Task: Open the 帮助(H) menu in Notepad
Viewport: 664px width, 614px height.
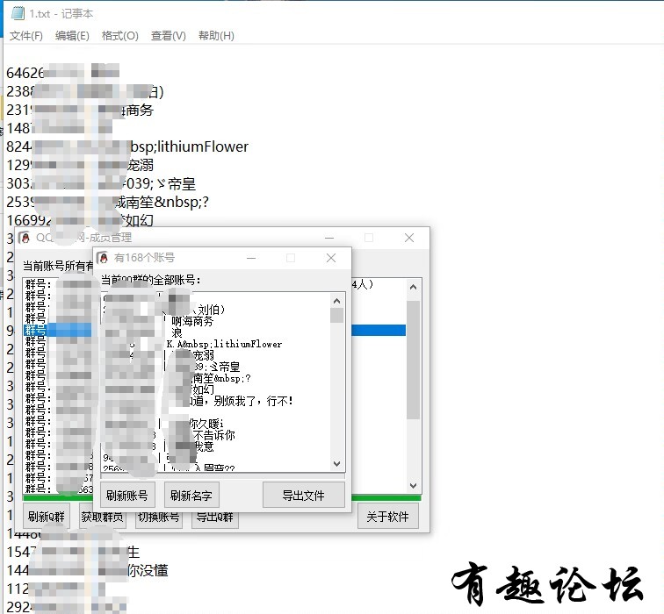Action: tap(216, 36)
